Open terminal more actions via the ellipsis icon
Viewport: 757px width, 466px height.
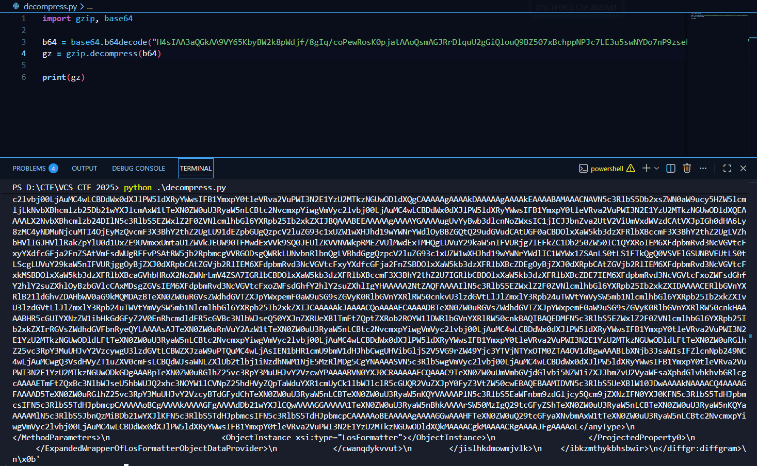coord(703,168)
